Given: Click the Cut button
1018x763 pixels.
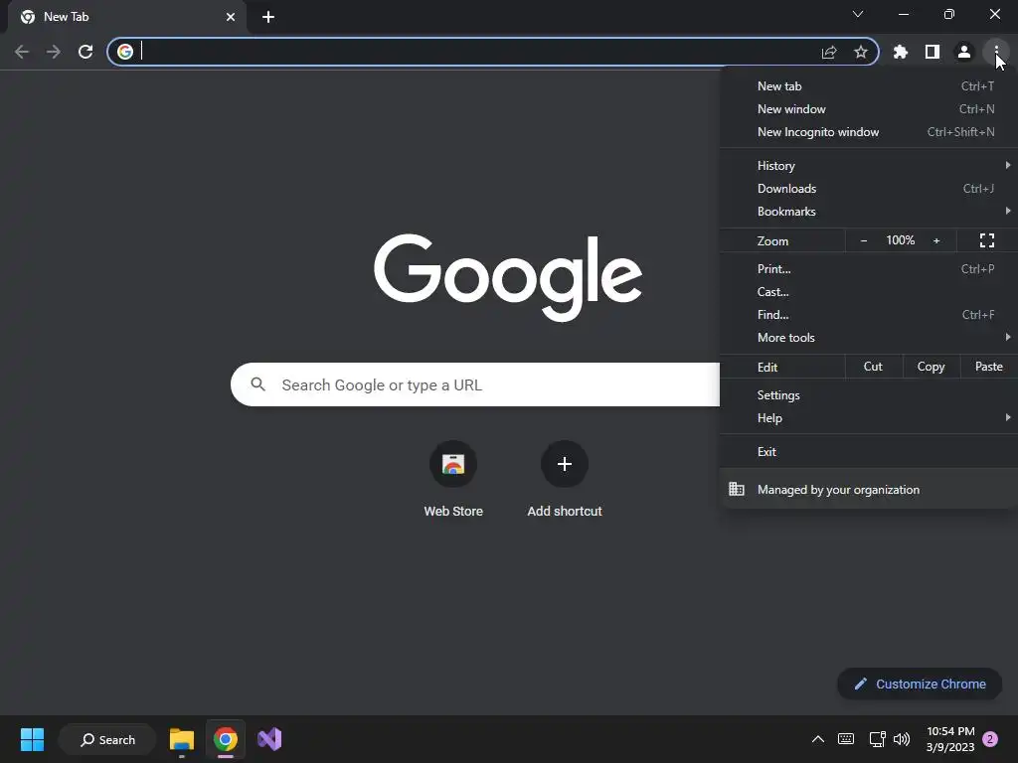Looking at the screenshot, I should [873, 367].
